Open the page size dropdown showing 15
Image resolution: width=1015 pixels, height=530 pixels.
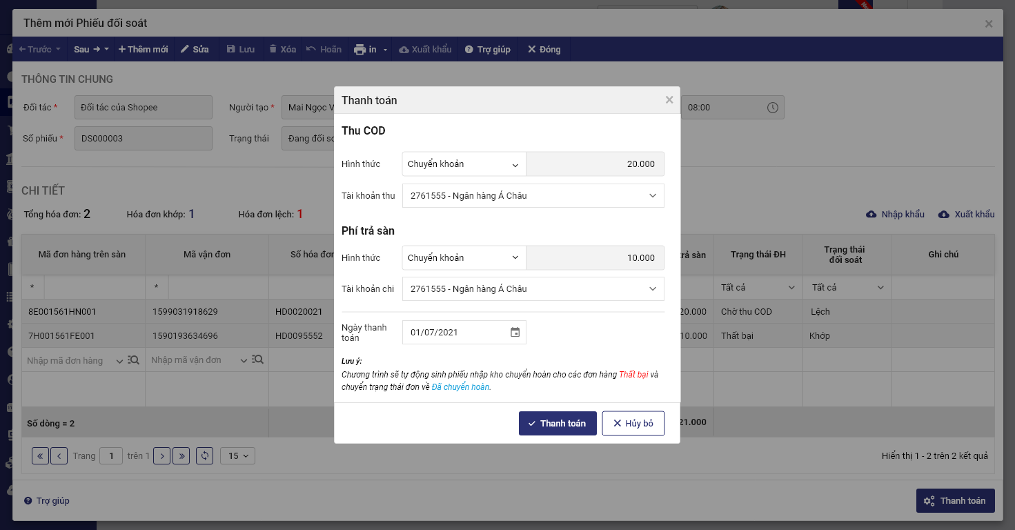pos(237,455)
